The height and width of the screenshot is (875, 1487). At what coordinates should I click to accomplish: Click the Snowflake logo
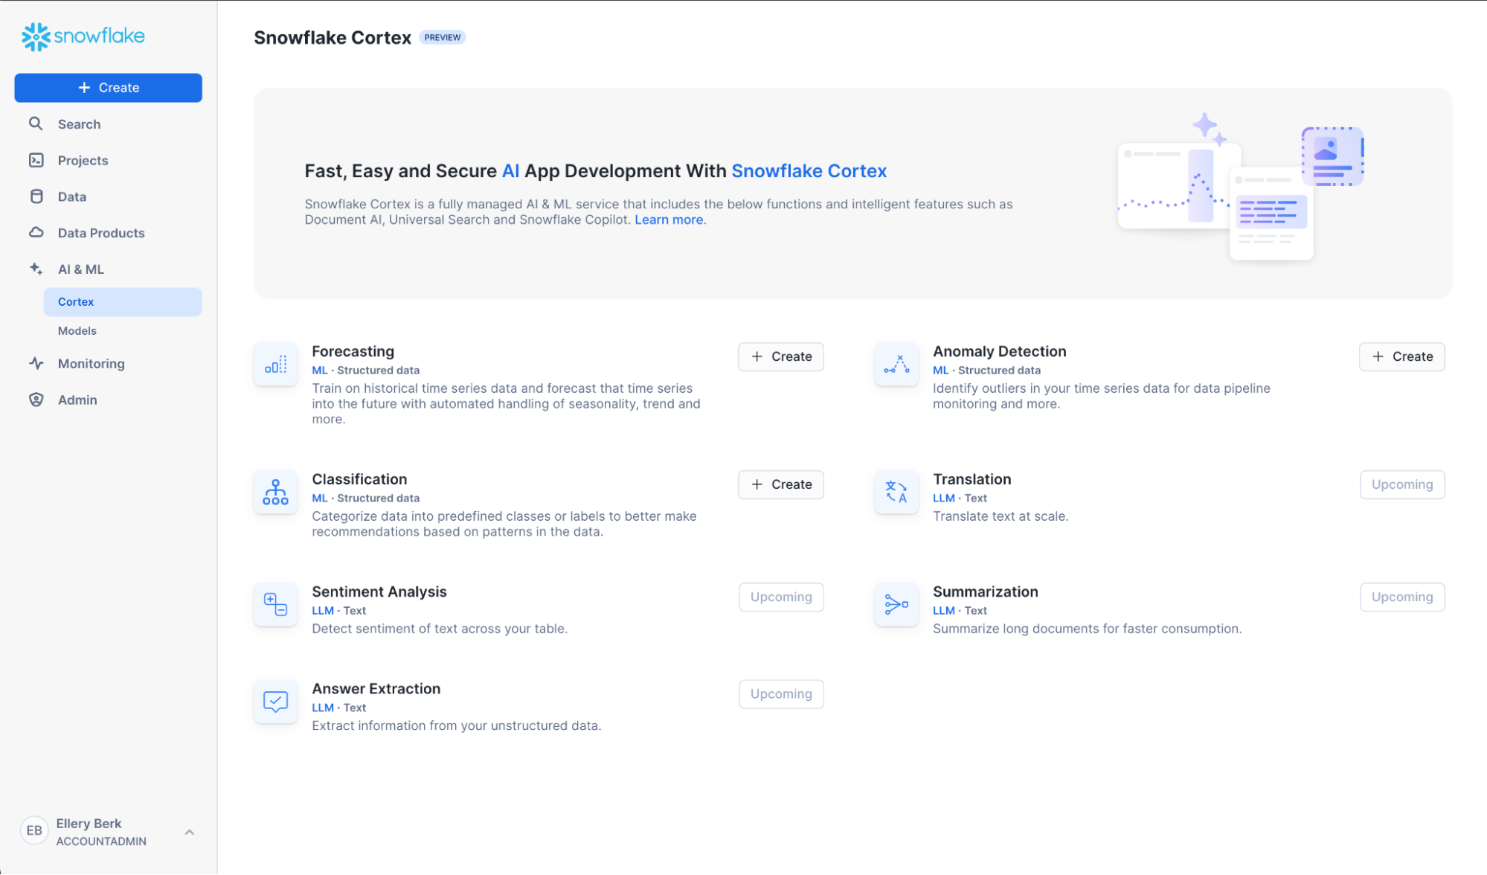83,36
